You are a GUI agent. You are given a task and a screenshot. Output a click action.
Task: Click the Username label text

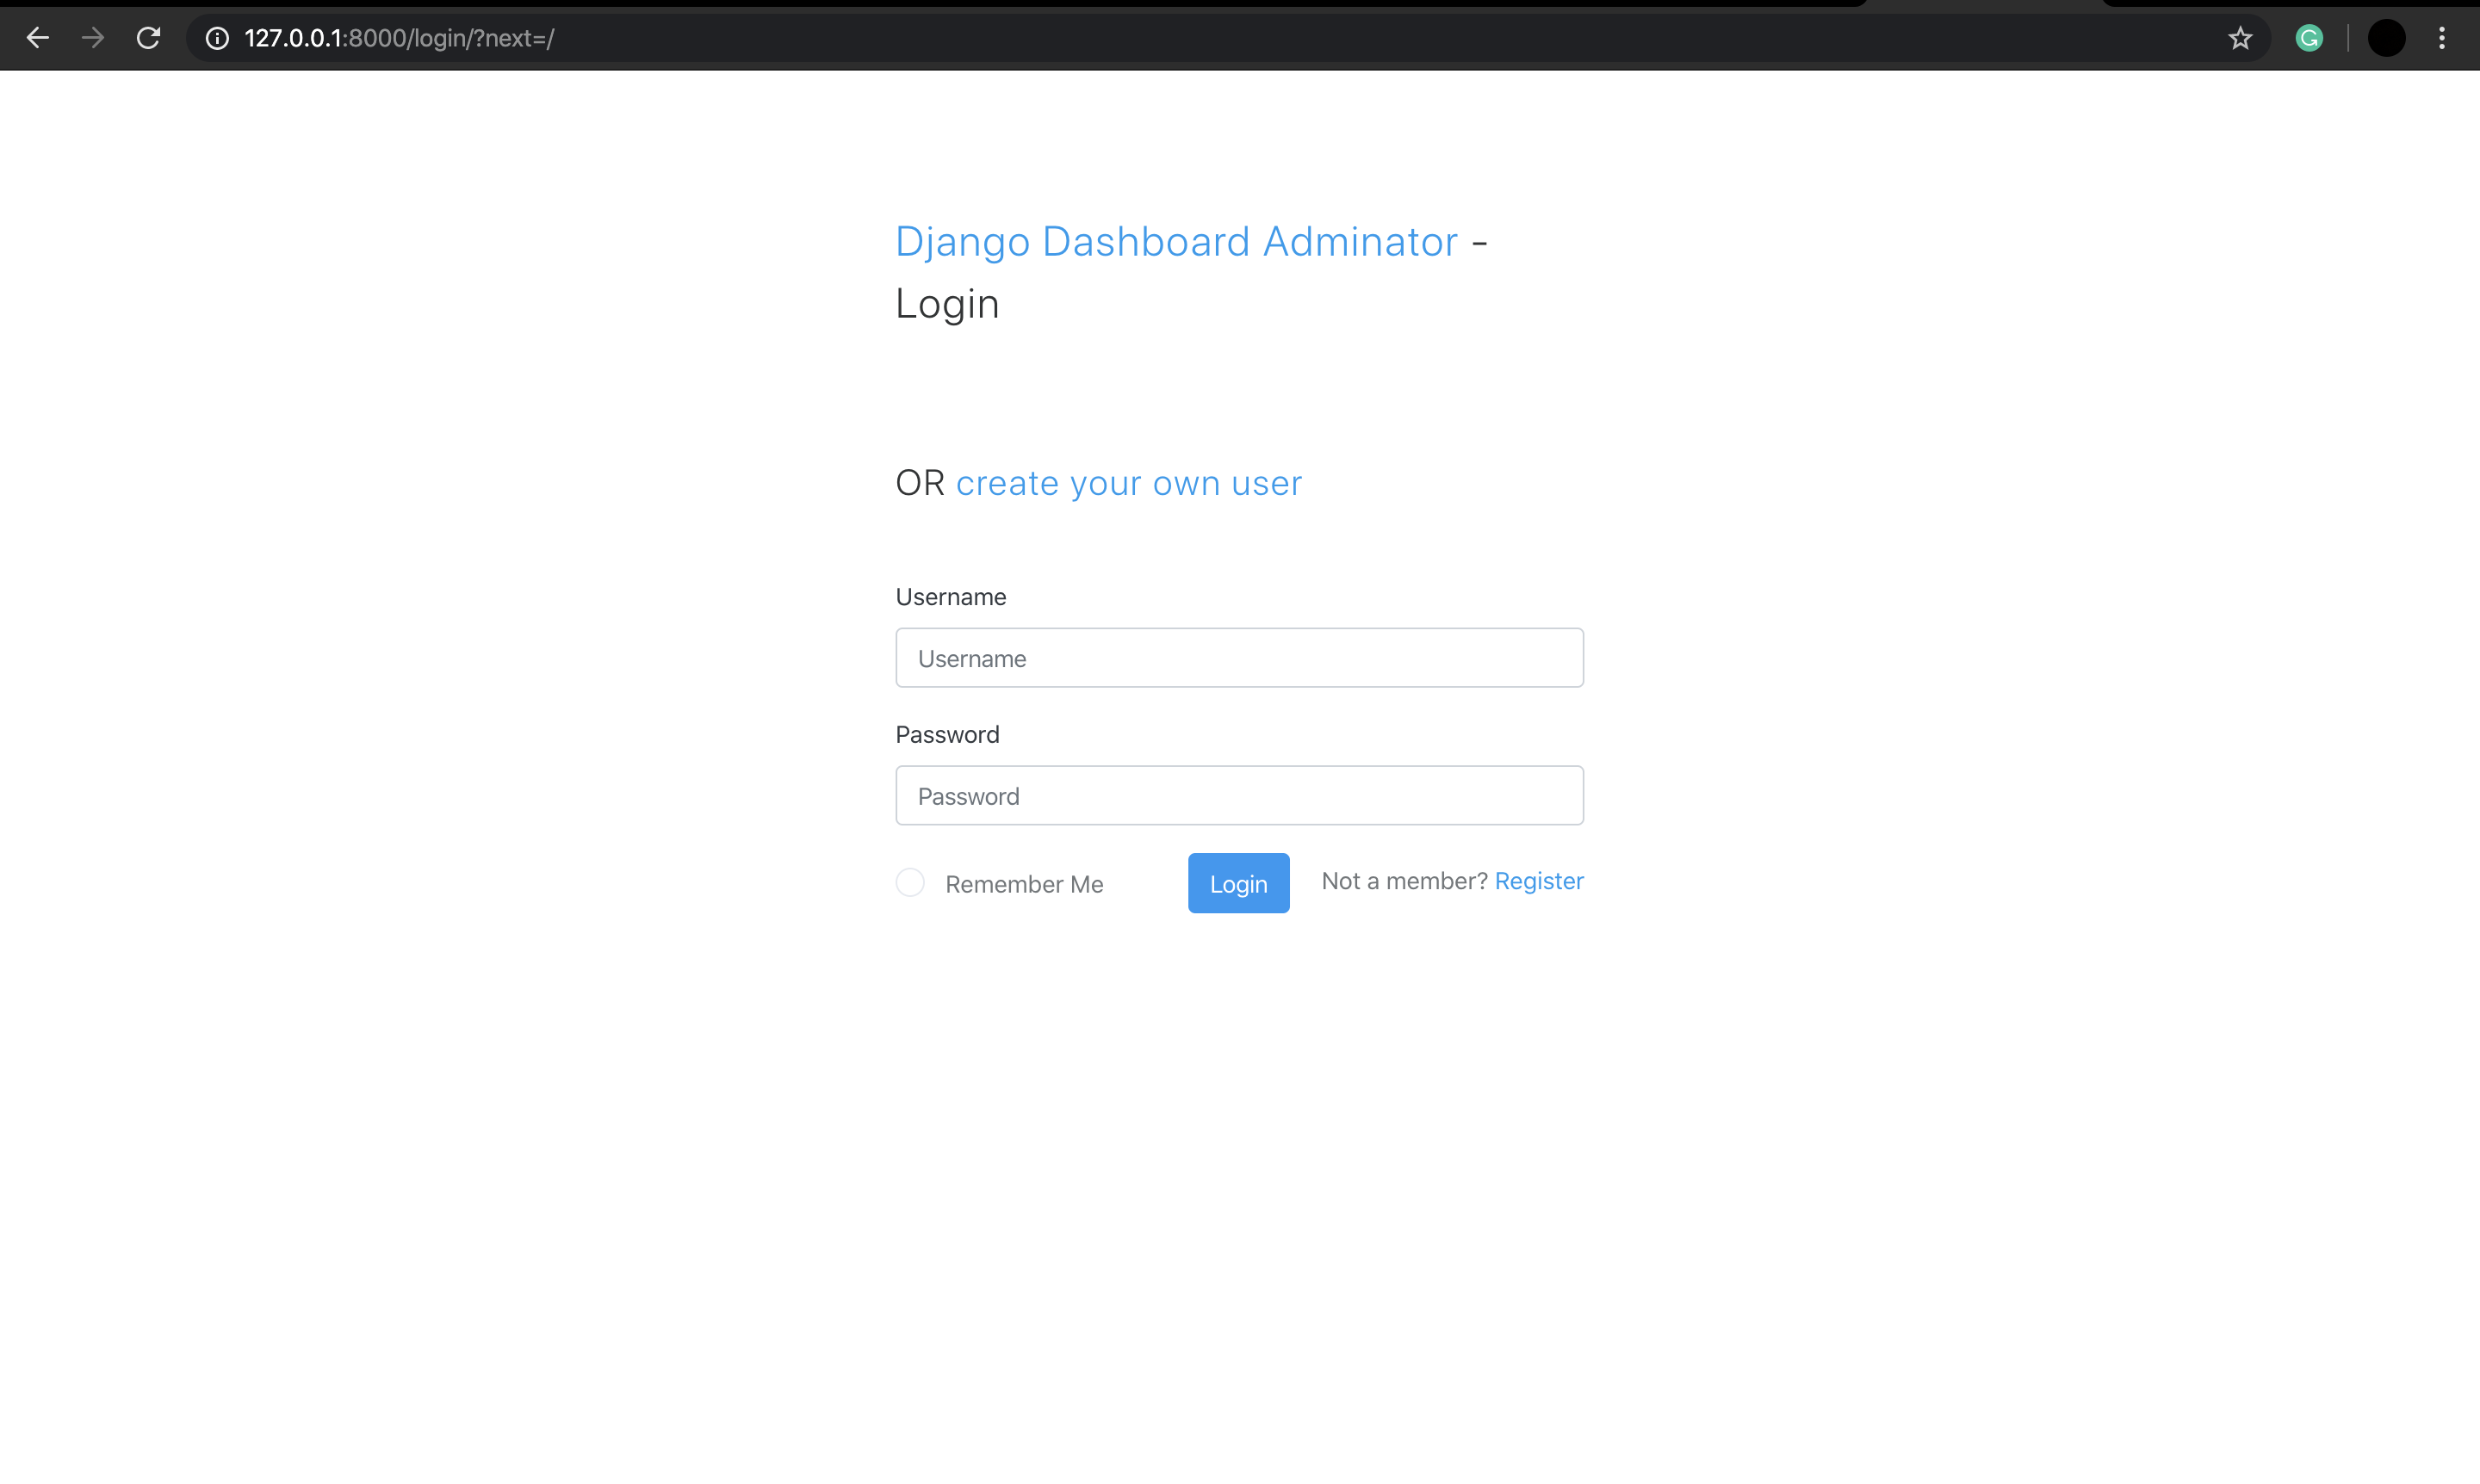(x=951, y=597)
